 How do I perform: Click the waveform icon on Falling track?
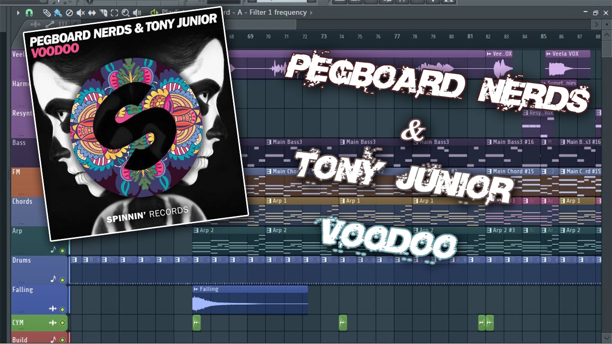[x=53, y=309]
